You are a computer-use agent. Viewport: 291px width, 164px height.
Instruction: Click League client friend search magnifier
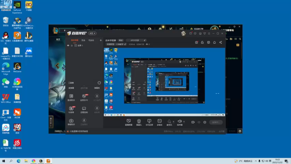(240, 39)
